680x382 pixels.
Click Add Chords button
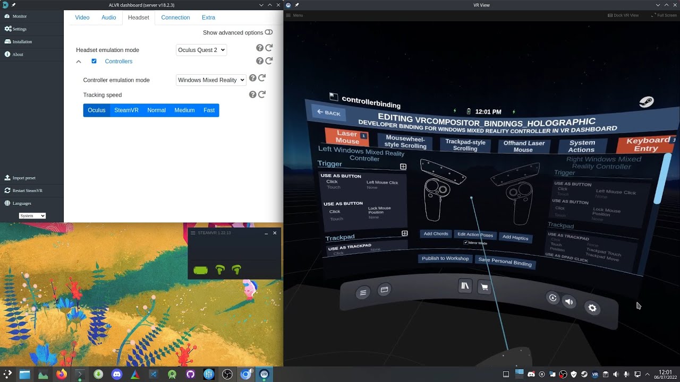pos(436,233)
